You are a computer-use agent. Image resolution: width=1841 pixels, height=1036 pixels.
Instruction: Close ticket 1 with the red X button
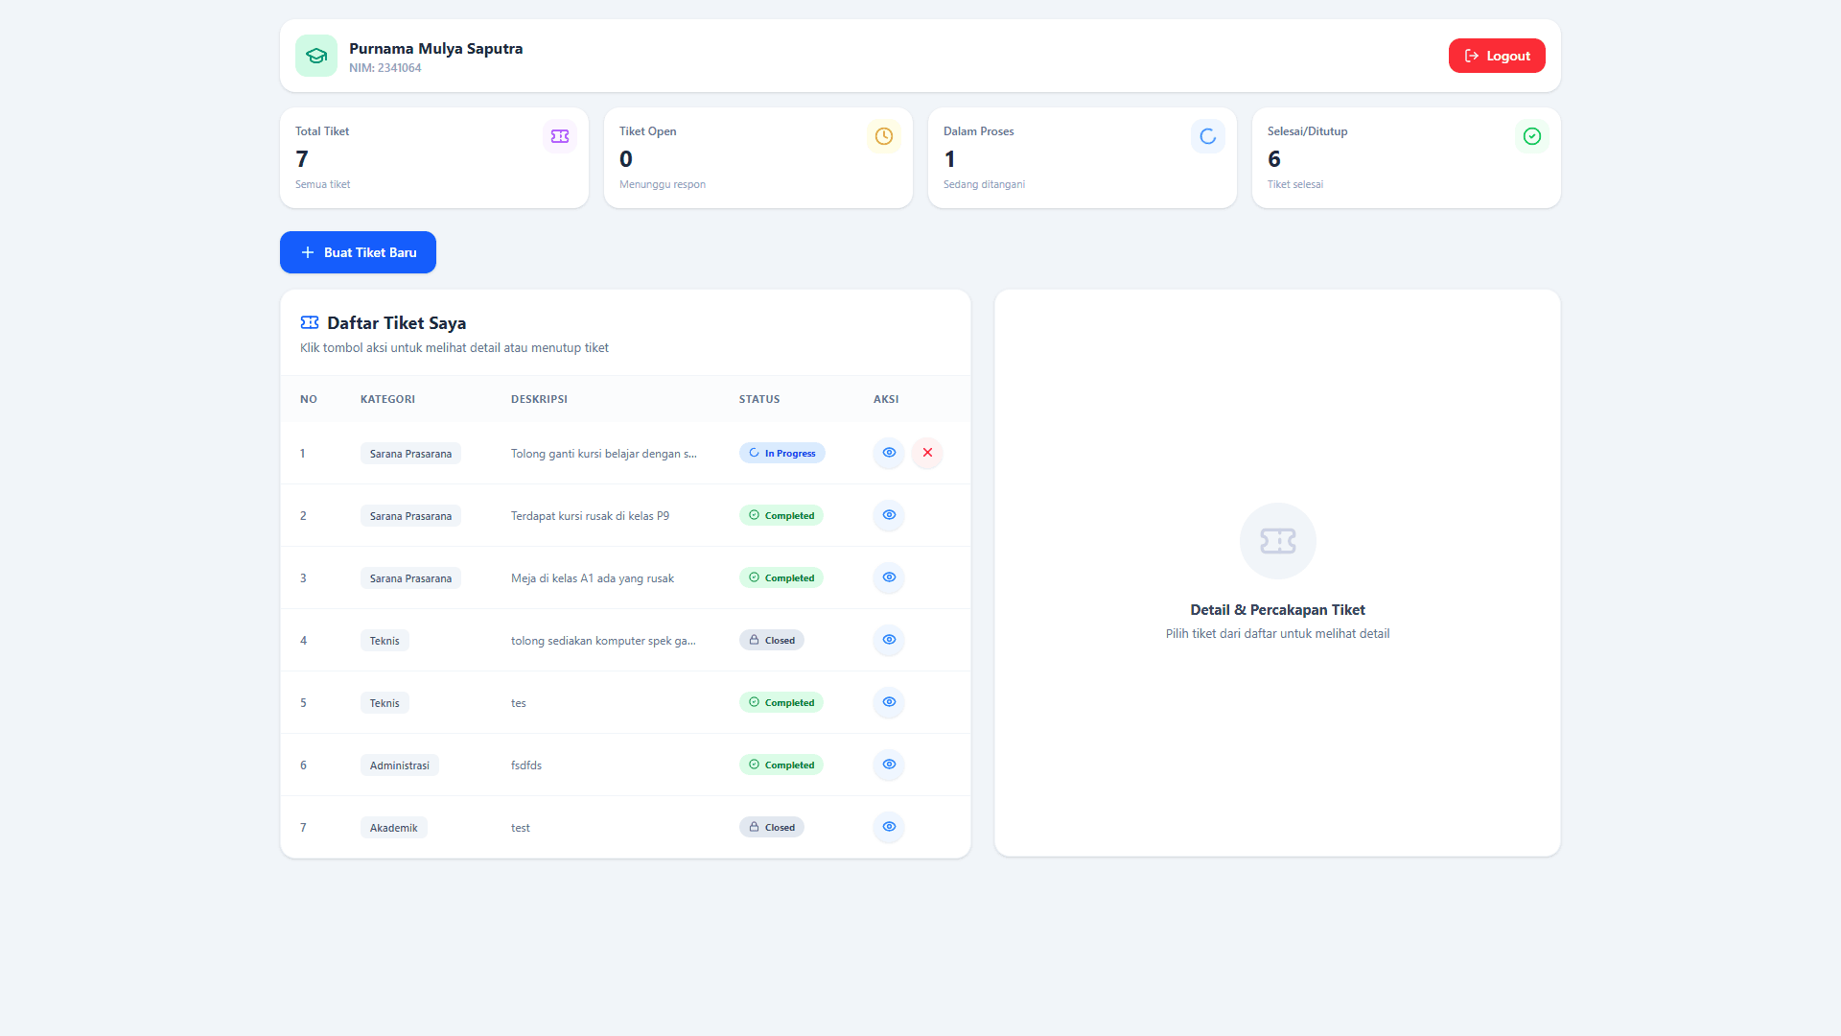click(927, 453)
